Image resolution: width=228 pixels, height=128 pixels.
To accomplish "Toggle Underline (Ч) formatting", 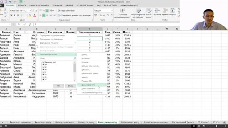I will click(18, 15).
